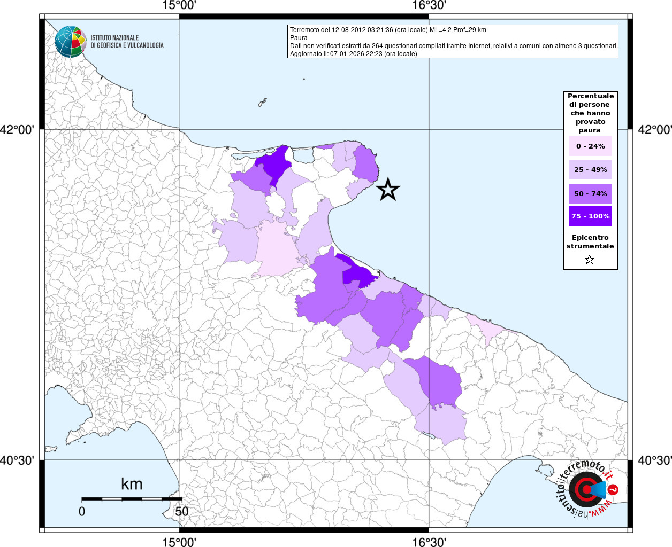
Task: Click the INGV globe logo
Action: 71,42
